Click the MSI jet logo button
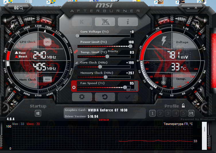 (x=105, y=22)
